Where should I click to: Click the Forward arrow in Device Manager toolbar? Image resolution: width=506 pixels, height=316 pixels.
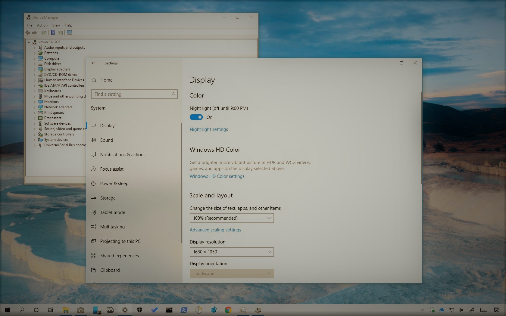(x=35, y=33)
